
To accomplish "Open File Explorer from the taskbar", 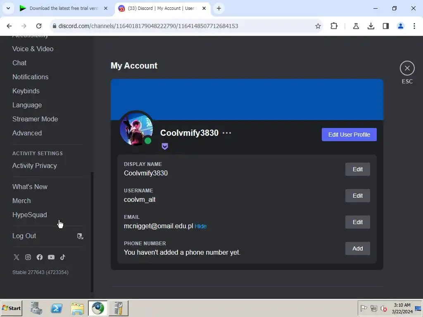I will point(77,308).
